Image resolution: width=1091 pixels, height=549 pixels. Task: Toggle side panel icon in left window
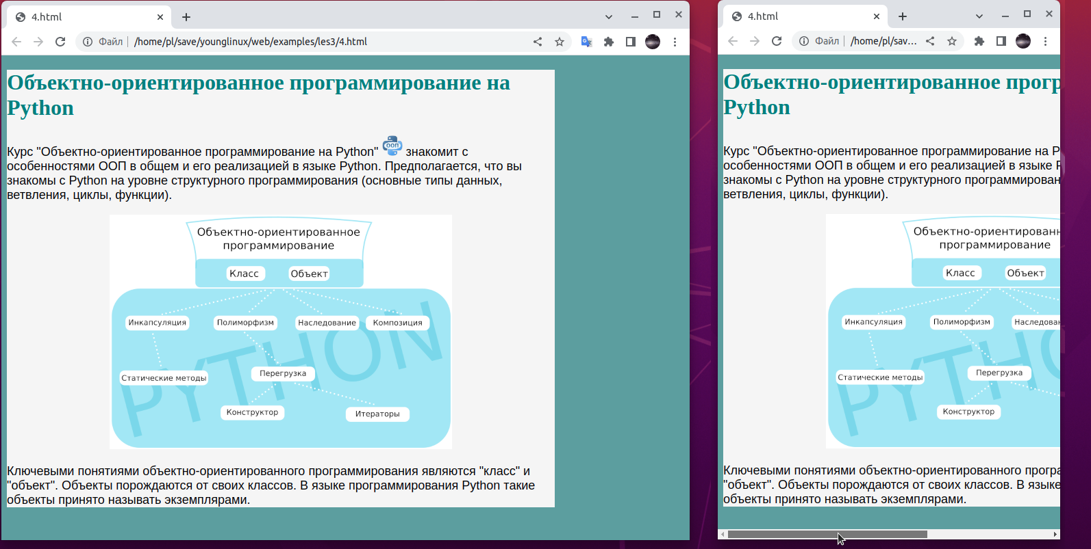[631, 42]
